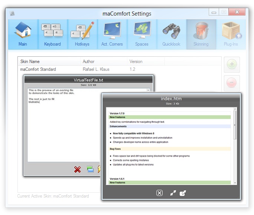Image resolution: width=254 pixels, height=215 pixels.
Task: Open the Main settings tab
Action: (23, 34)
